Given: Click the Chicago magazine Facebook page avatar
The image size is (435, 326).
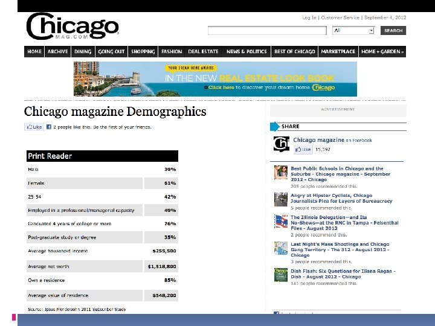Looking at the screenshot, I should pyautogui.click(x=282, y=144).
